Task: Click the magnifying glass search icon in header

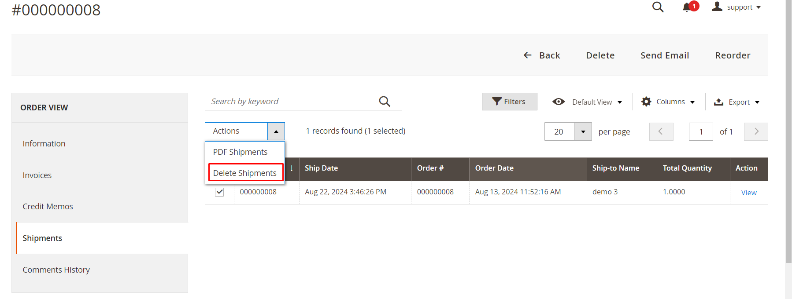Action: click(x=658, y=7)
